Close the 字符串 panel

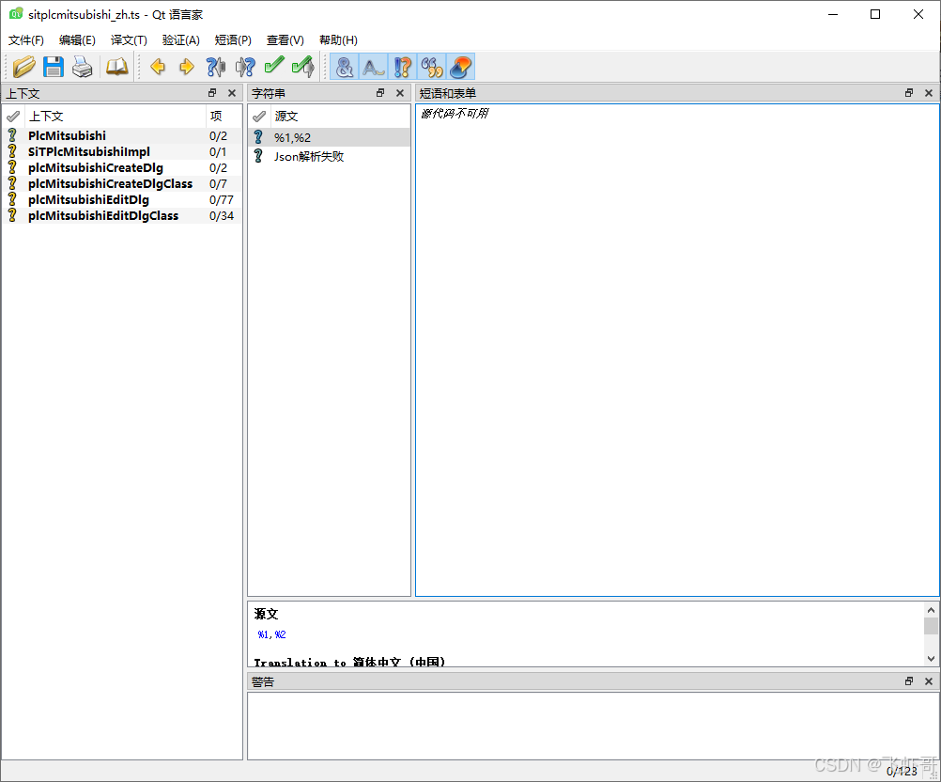click(x=400, y=93)
